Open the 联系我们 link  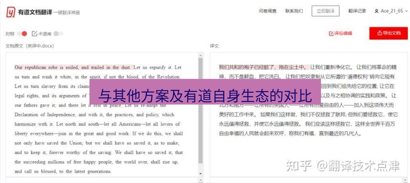(x=294, y=11)
